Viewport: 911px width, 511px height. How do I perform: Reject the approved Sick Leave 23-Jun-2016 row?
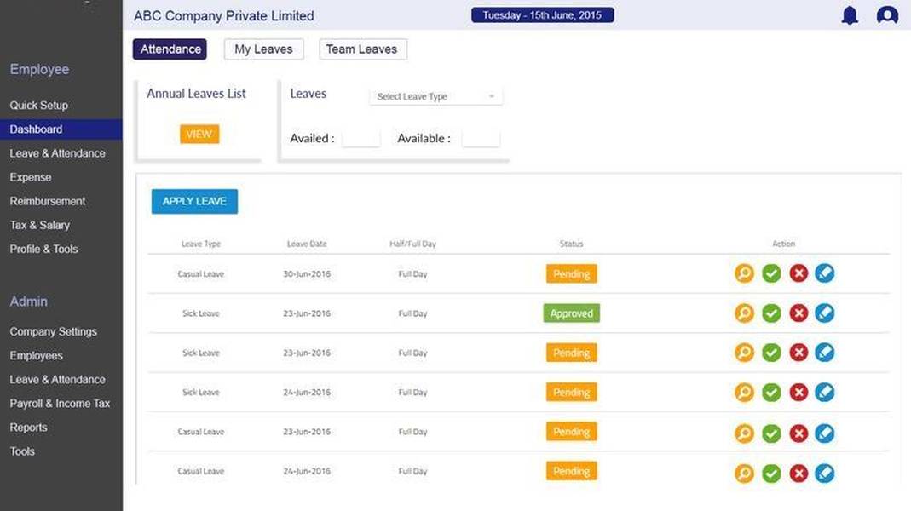click(x=799, y=313)
